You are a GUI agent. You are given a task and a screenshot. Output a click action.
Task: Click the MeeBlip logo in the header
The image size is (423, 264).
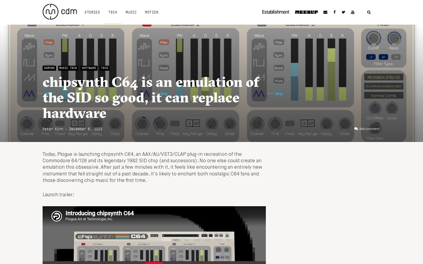coord(306,12)
